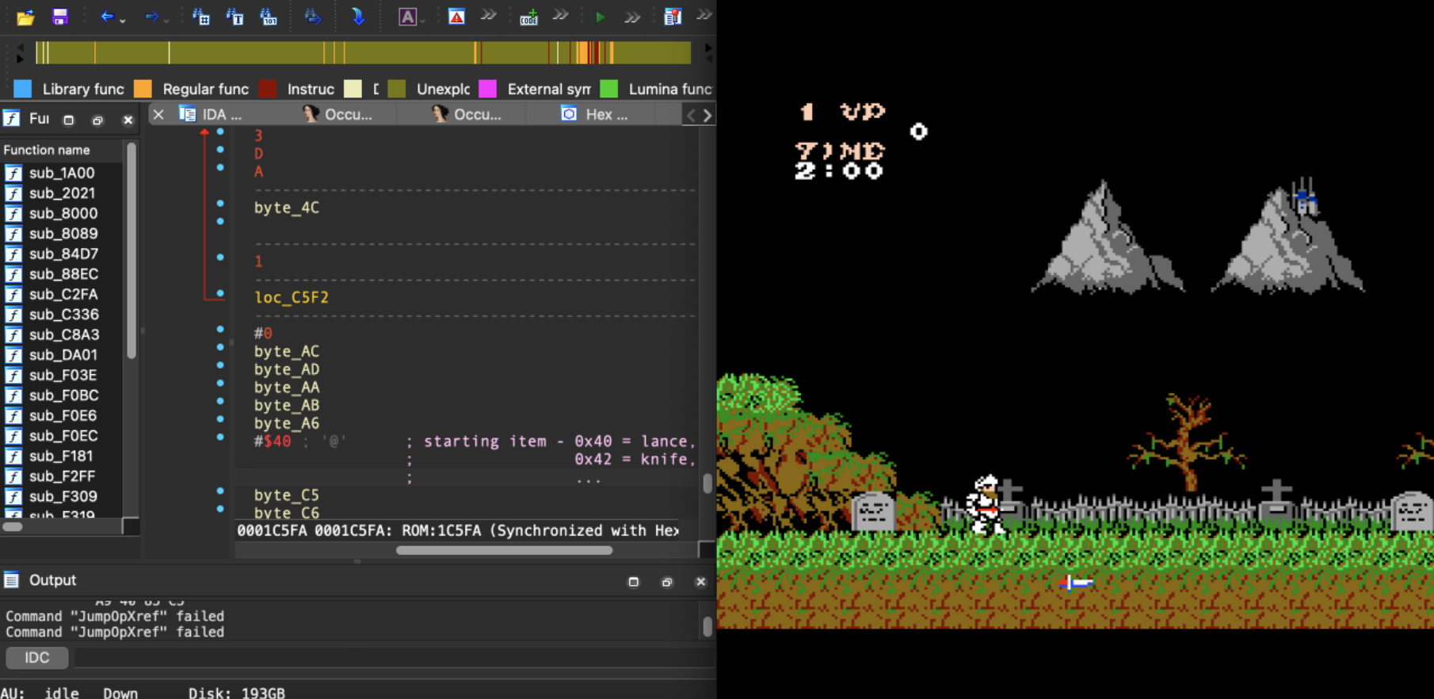Click the disassembly horizontal scrollbar thumb
The image size is (1434, 699).
click(504, 550)
